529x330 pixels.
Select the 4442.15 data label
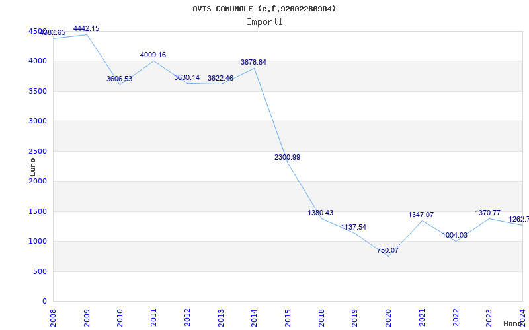87,28
